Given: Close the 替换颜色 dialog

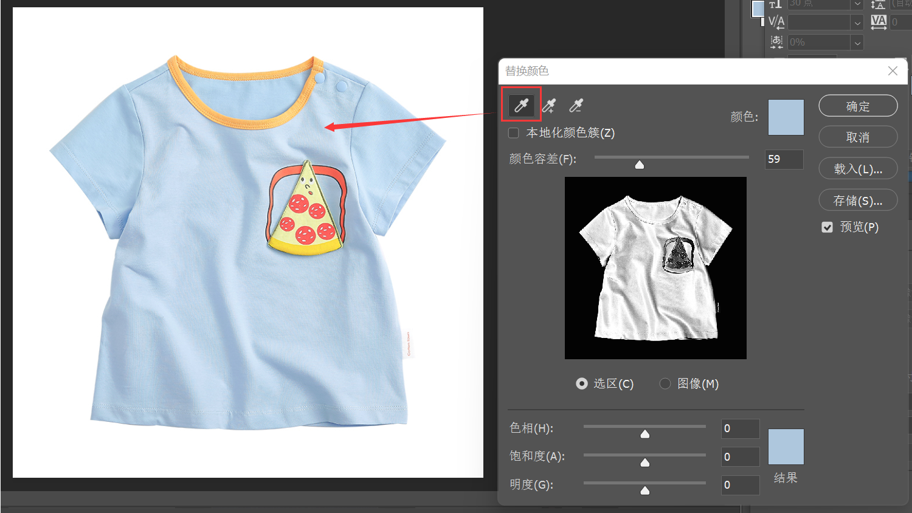Looking at the screenshot, I should 893,71.
